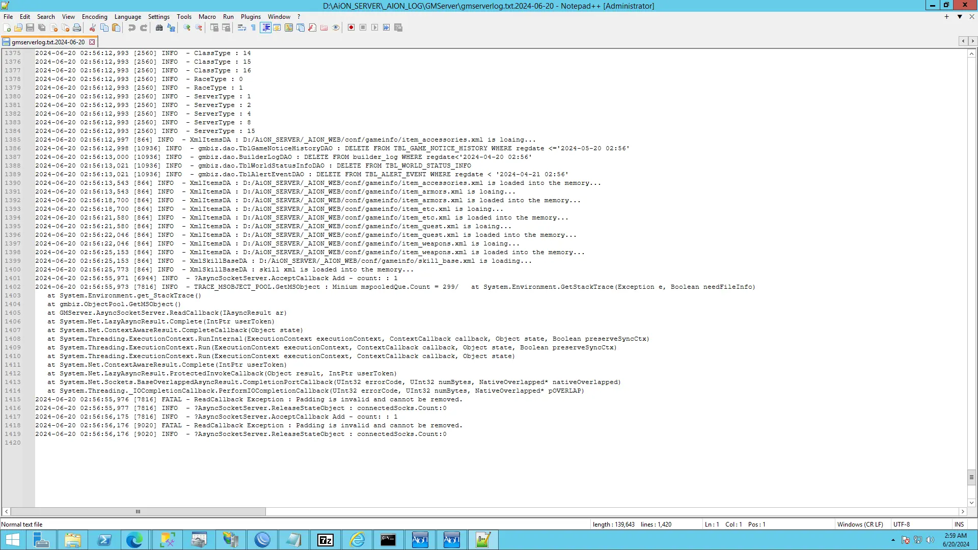Click the New file toolbar icon
The height and width of the screenshot is (550, 978).
tap(7, 28)
